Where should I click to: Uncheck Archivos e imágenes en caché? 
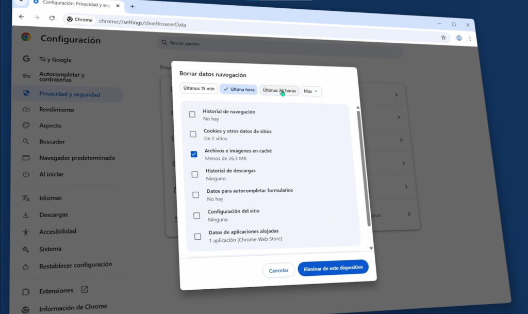pyautogui.click(x=194, y=154)
